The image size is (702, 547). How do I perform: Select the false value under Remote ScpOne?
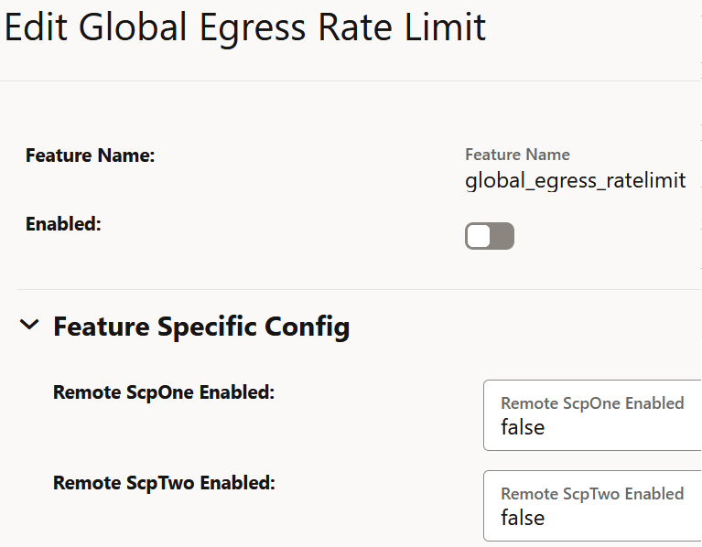523,427
